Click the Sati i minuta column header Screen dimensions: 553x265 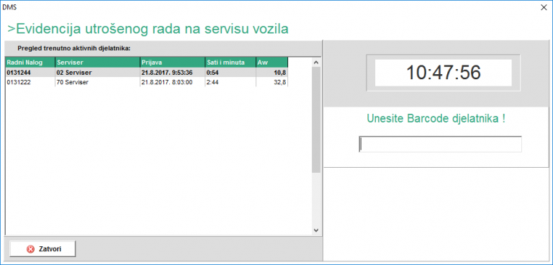[230, 63]
